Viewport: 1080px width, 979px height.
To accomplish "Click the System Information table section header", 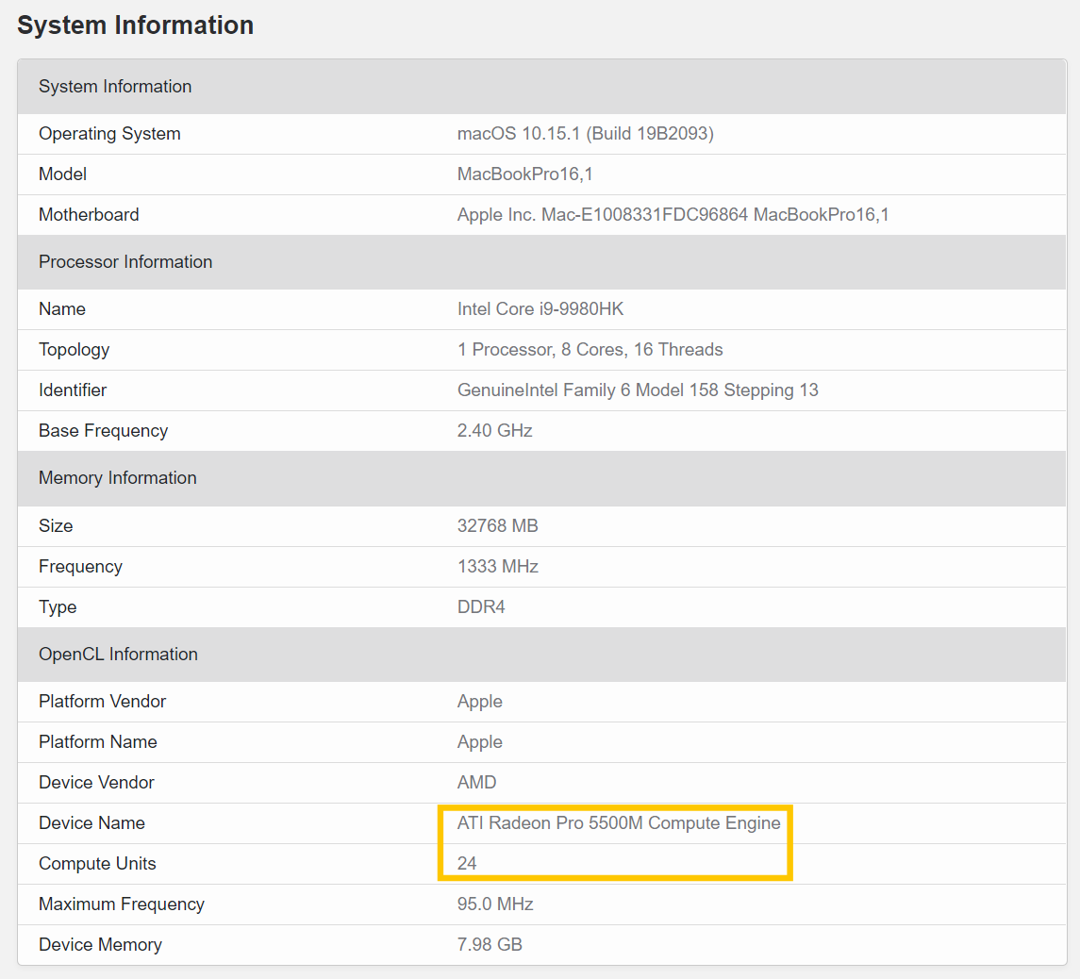I will coord(115,87).
